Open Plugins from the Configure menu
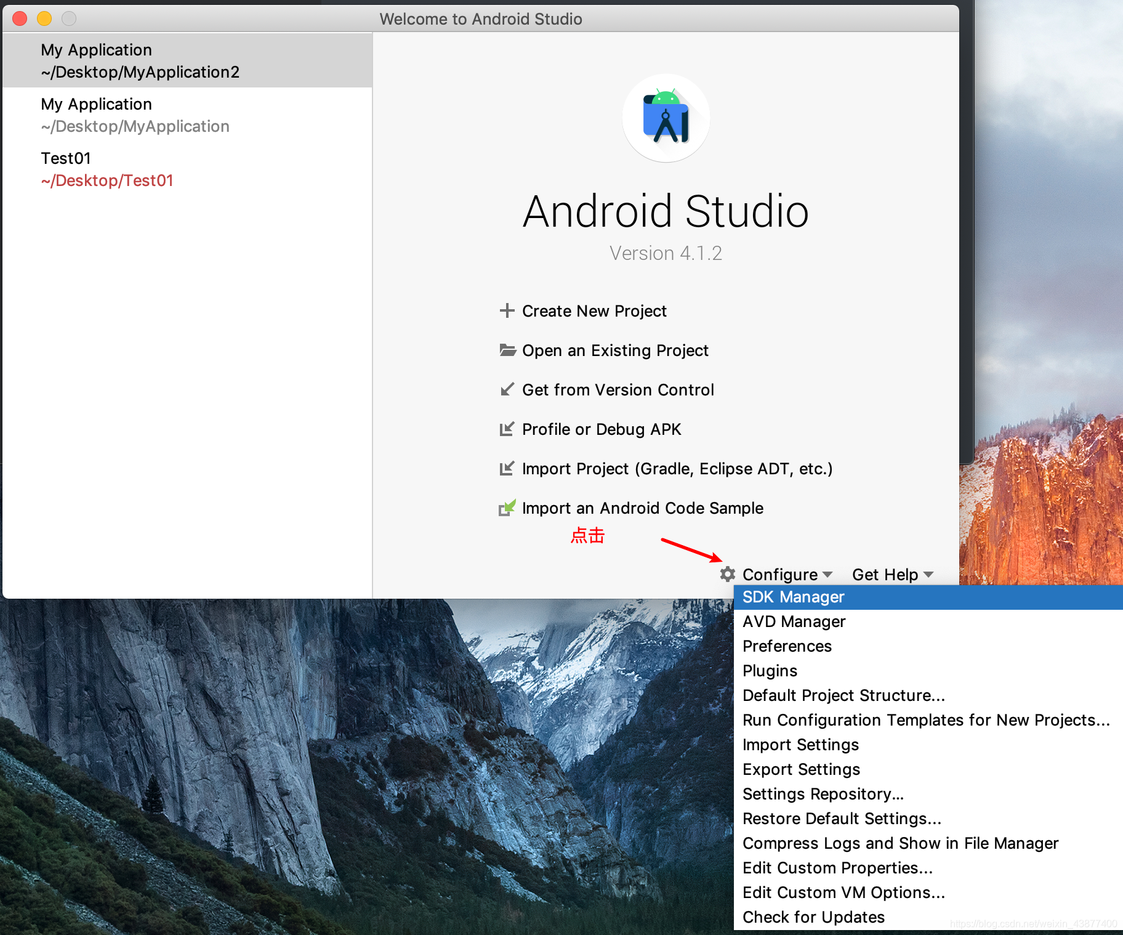The image size is (1123, 935). 928,671
